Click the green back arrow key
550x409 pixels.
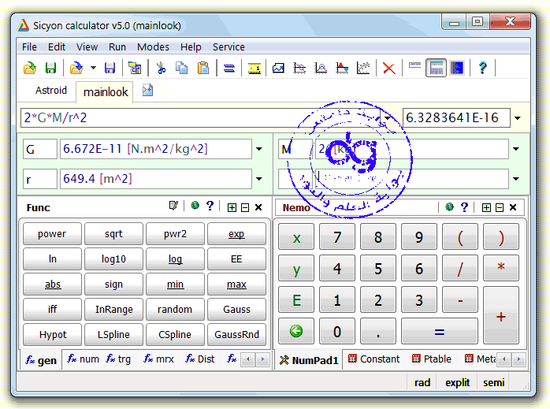point(296,331)
